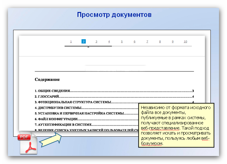This screenshot has height=164, width=227.
Task: Click the yellow note about web-представление
Action: point(176,125)
